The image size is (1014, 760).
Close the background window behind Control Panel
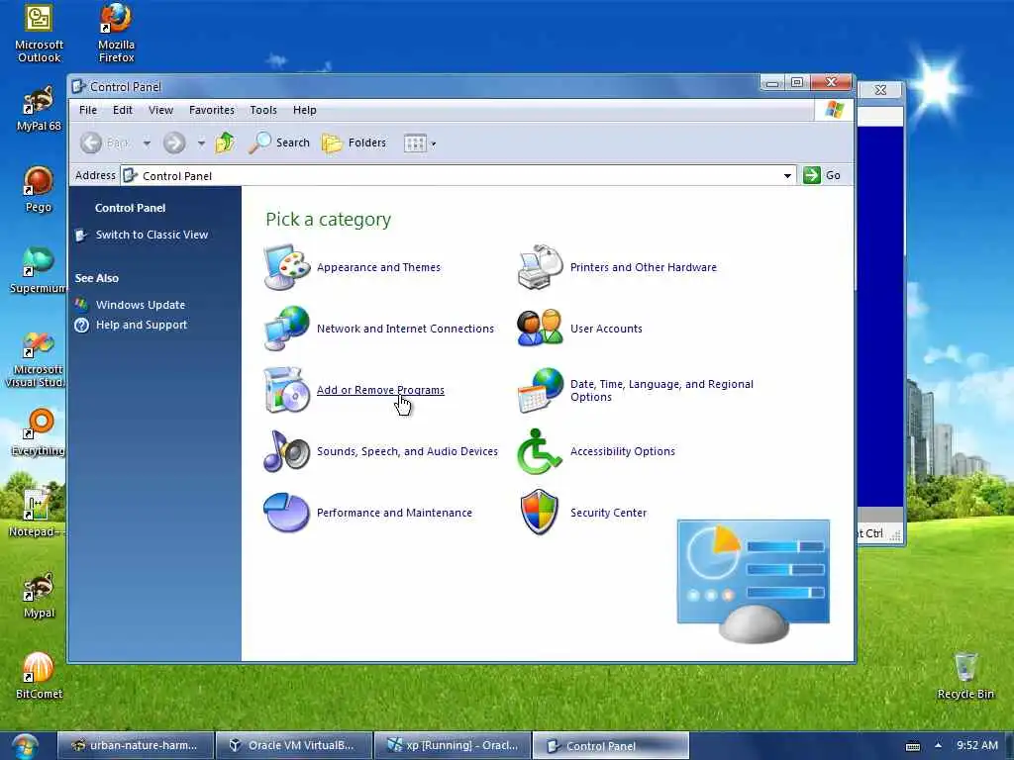click(x=880, y=90)
